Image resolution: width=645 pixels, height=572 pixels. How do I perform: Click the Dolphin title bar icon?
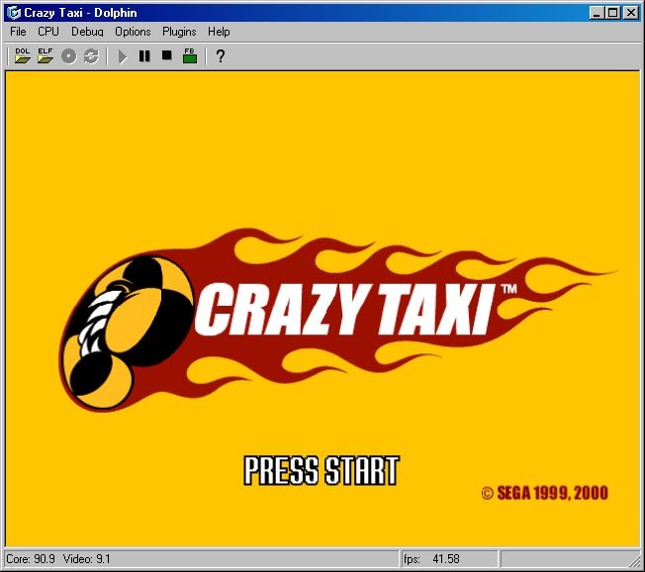click(x=14, y=13)
